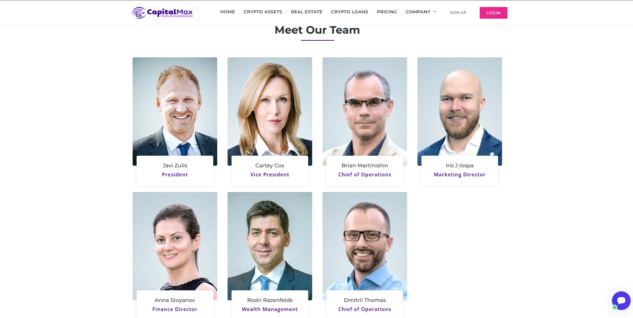Screen dimensions: 633x318
Task: Open the Pricing page
Action: click(387, 12)
